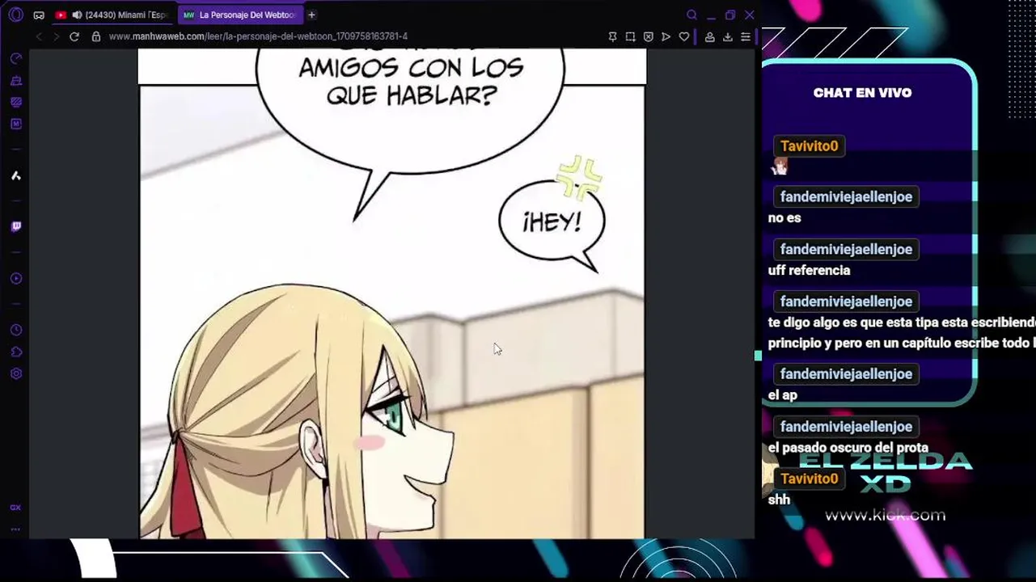1036x582 pixels.
Task: Open GX Control speedometer in sidebar
Action: click(15, 59)
